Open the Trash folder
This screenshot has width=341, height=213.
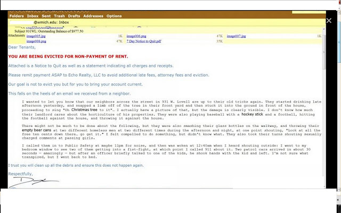coord(59,16)
